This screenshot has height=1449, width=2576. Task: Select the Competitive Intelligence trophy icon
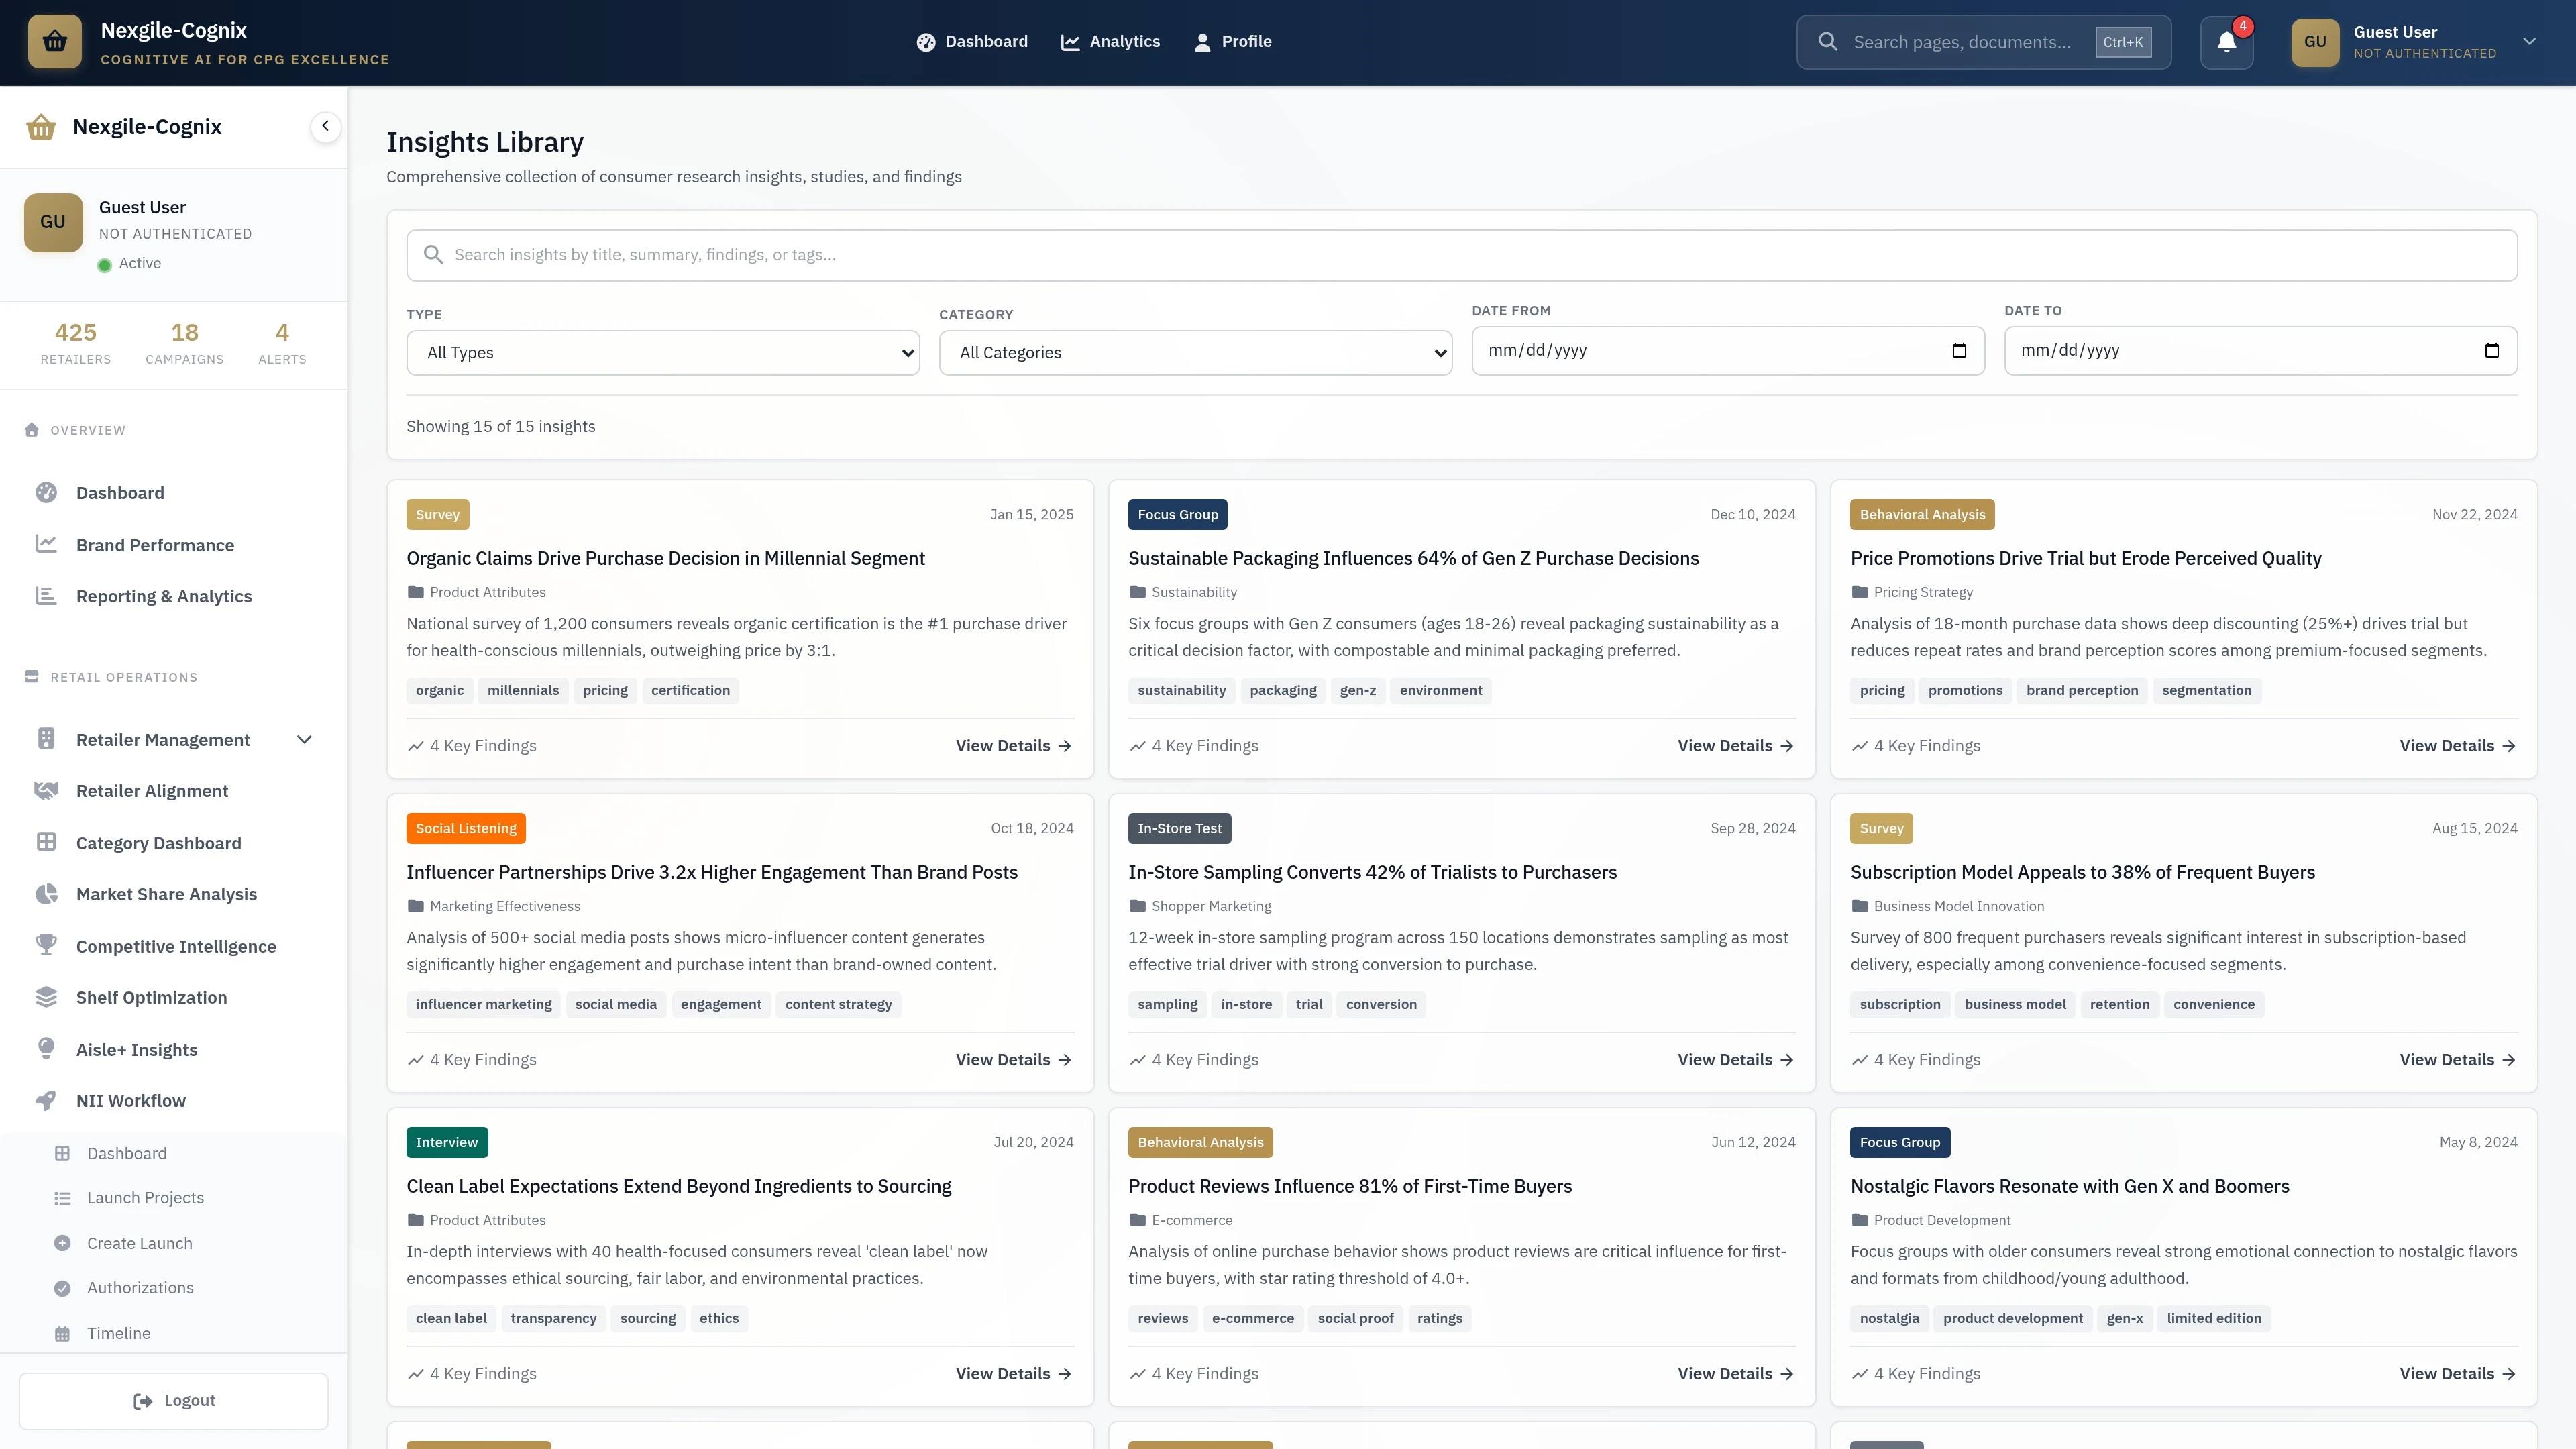46,945
